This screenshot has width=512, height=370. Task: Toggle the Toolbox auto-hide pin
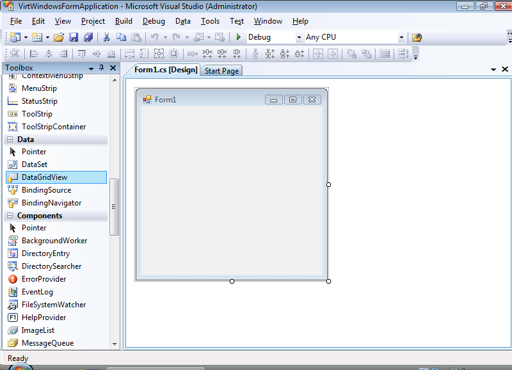101,68
